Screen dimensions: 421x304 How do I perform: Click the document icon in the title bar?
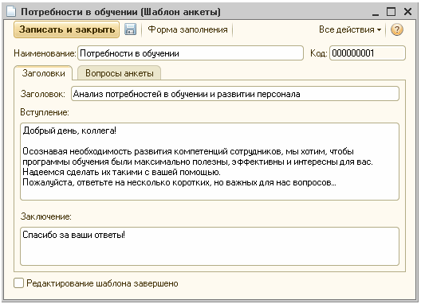pyautogui.click(x=11, y=12)
